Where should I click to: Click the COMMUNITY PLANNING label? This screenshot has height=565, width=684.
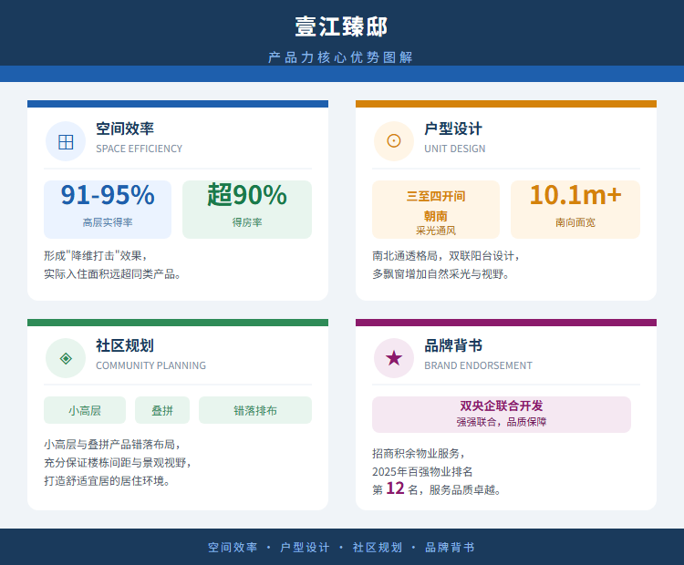(x=150, y=365)
